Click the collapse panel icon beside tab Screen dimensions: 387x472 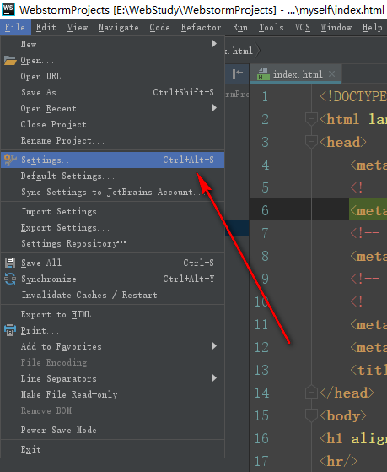(x=237, y=73)
